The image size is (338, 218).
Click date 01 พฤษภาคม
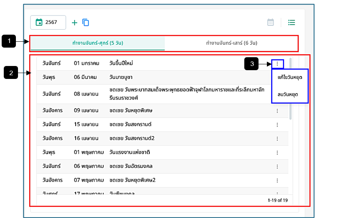pos(89,152)
